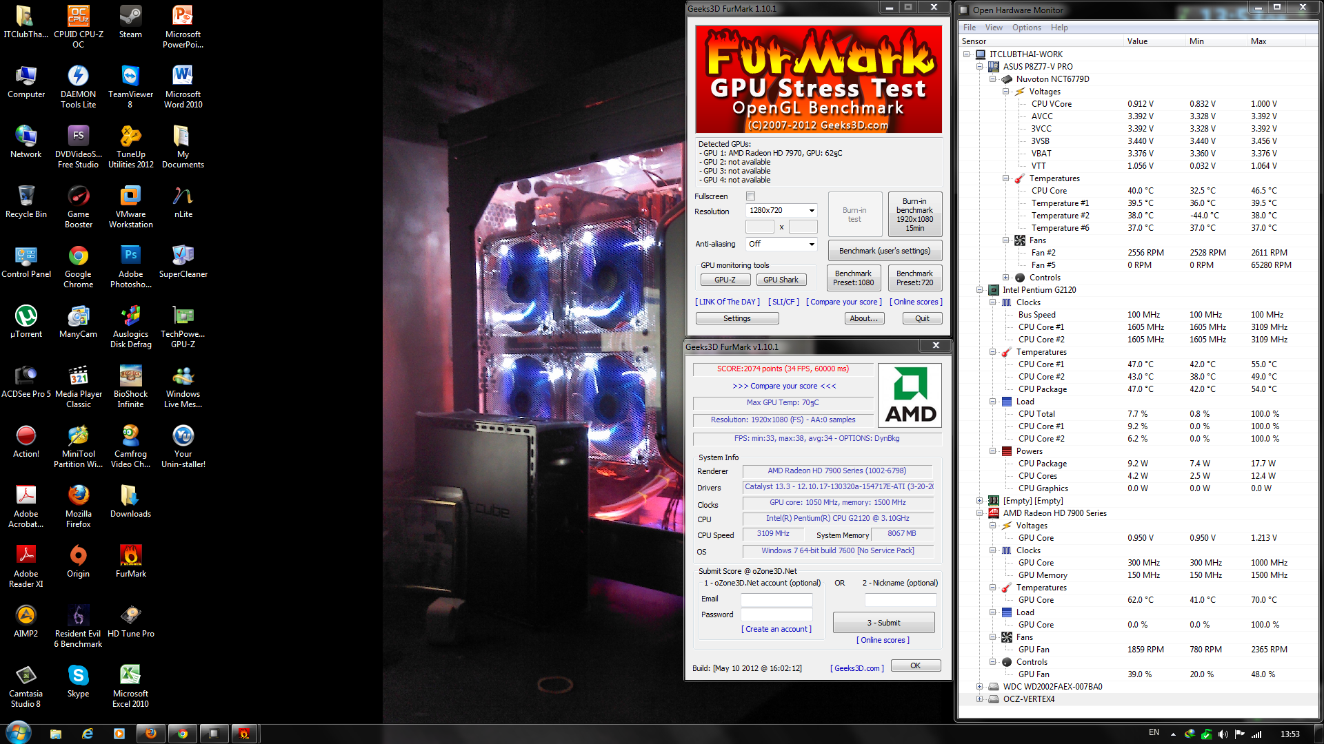Collapse the Nuvoton NCT6779D tree node
1324x744 pixels.
tap(993, 79)
